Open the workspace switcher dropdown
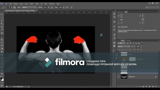 click(x=152, y=7)
